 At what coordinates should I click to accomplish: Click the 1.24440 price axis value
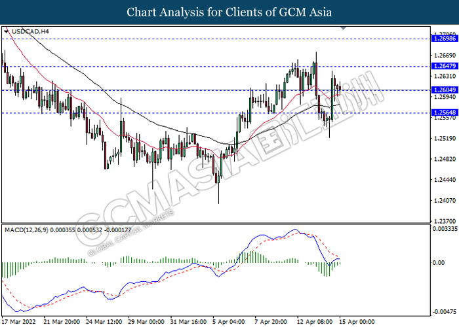click(x=445, y=180)
